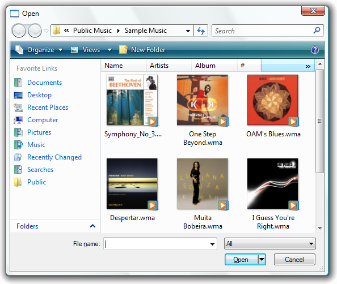Image resolution: width=337 pixels, height=284 pixels.
Task: Click the folder icon in address bar
Action: tap(56, 30)
